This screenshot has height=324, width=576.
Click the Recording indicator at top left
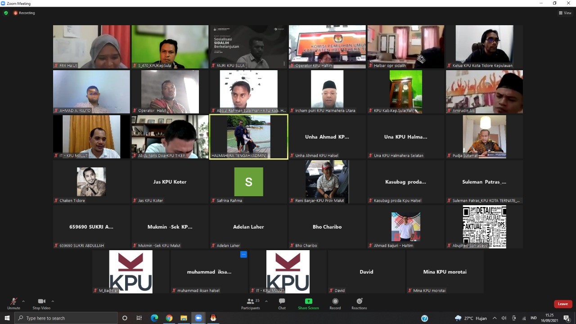24,13
